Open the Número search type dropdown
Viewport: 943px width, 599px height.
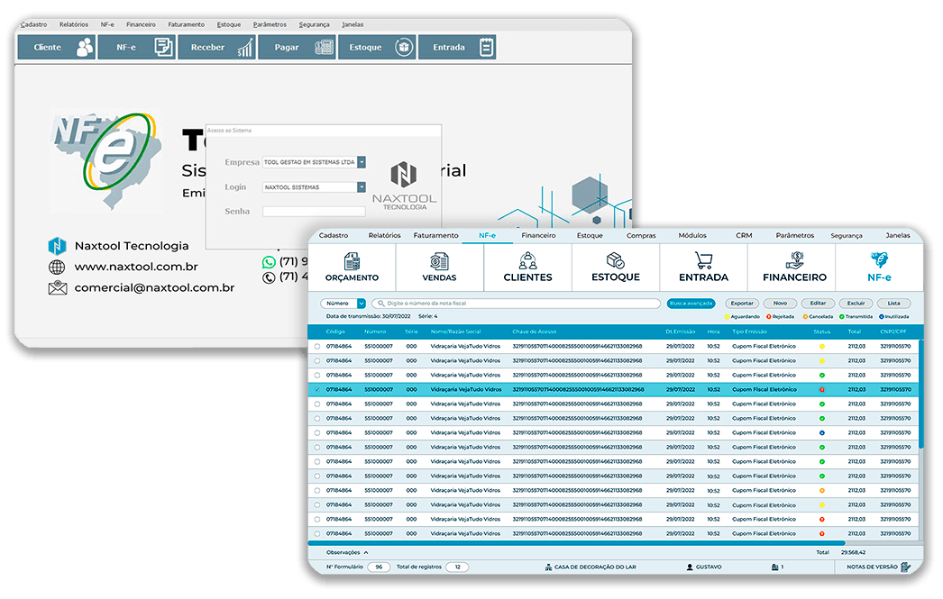point(361,304)
